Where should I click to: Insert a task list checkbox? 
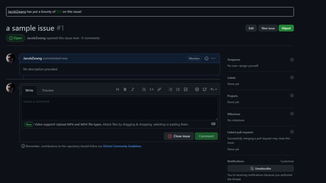point(186,89)
